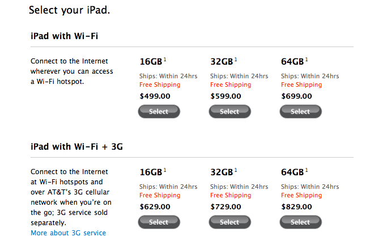Click the $629.00 price text

[x=155, y=207]
